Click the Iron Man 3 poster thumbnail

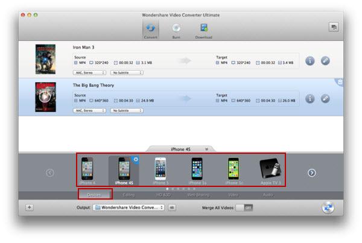click(45, 59)
